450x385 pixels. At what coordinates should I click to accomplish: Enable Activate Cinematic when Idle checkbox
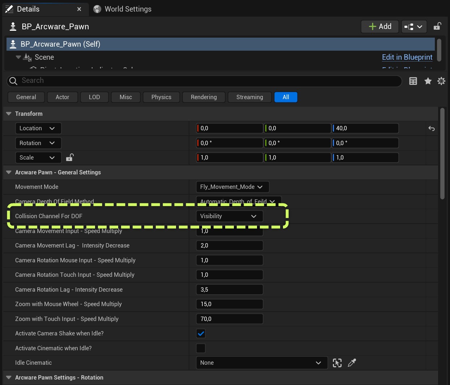click(x=201, y=348)
